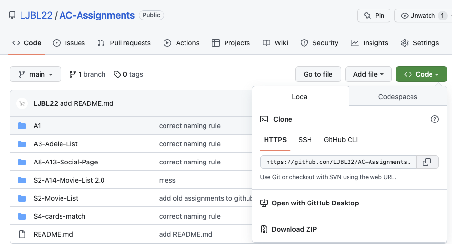Click the Issues tab circle icon

[57, 43]
